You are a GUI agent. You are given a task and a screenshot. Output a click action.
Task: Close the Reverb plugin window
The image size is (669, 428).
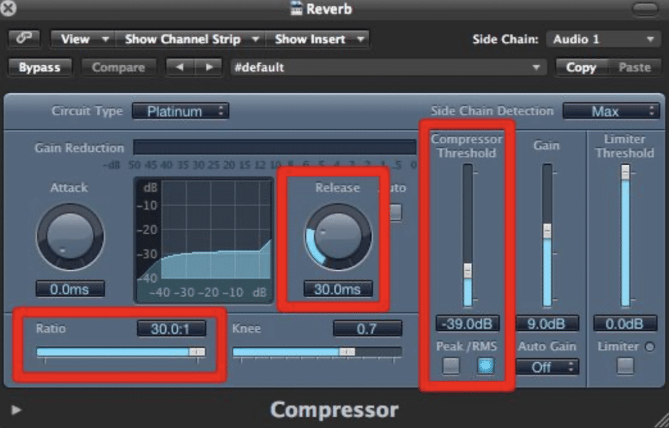[x=8, y=8]
